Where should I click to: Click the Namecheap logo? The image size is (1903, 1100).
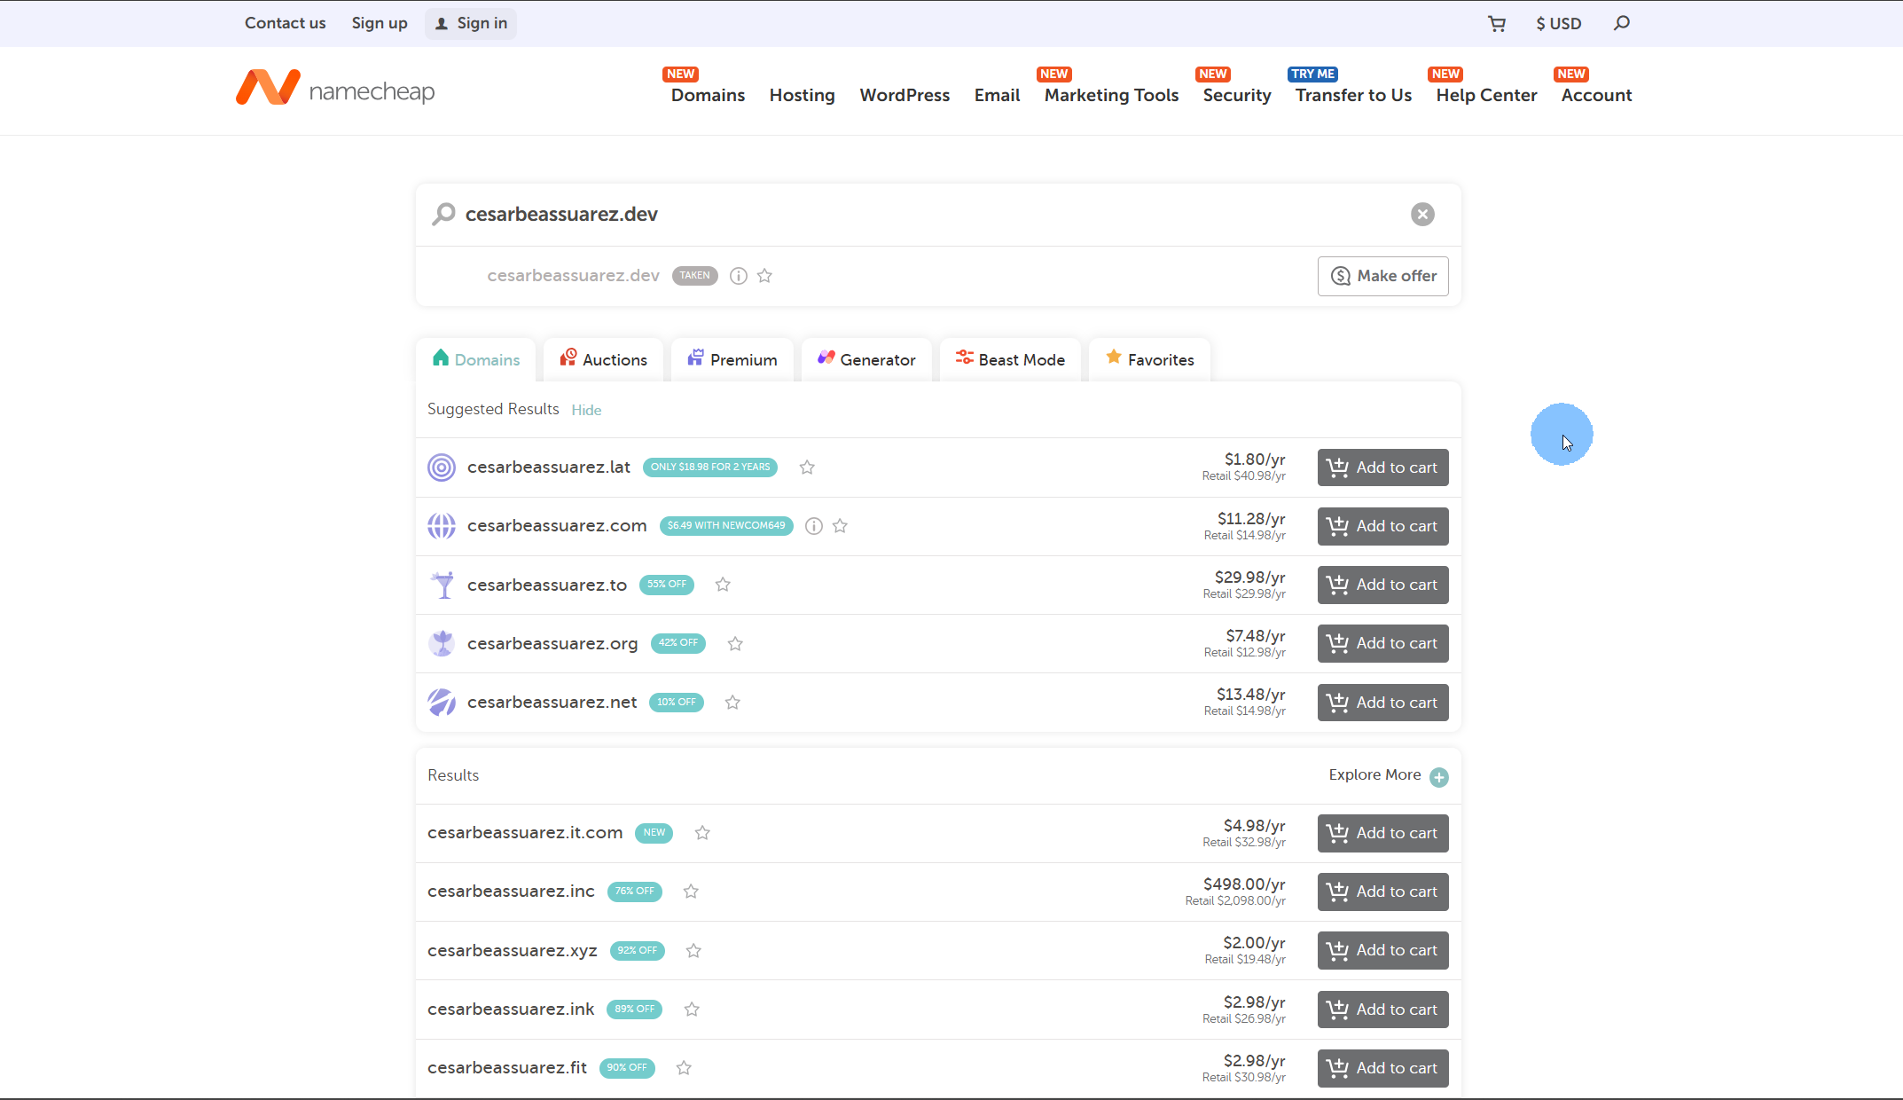[x=334, y=87]
